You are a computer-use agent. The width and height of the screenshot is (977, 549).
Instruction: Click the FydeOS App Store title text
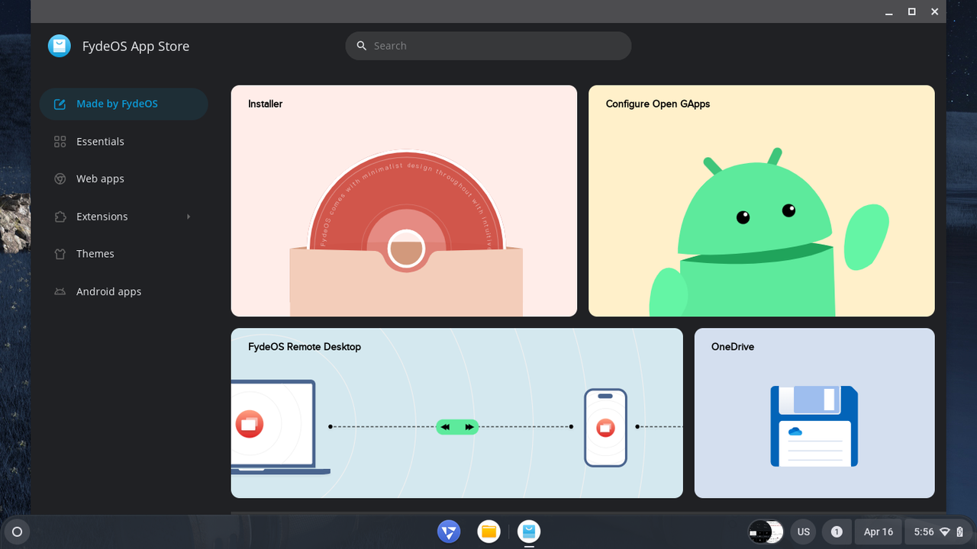136,46
